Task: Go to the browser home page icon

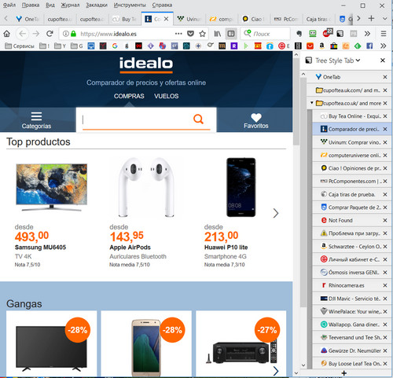Action: [x=7, y=34]
